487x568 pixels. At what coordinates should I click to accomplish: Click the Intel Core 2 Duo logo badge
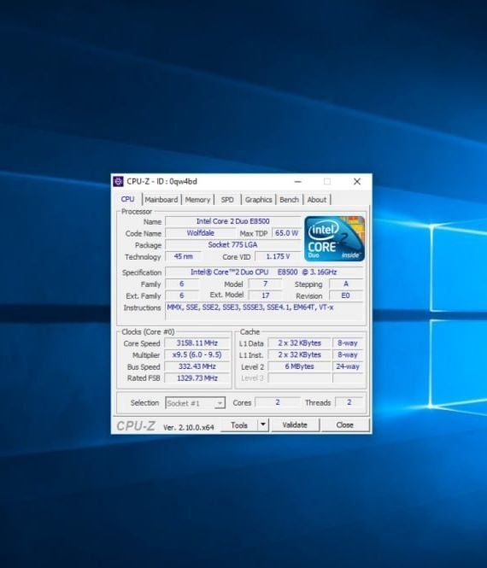334,238
